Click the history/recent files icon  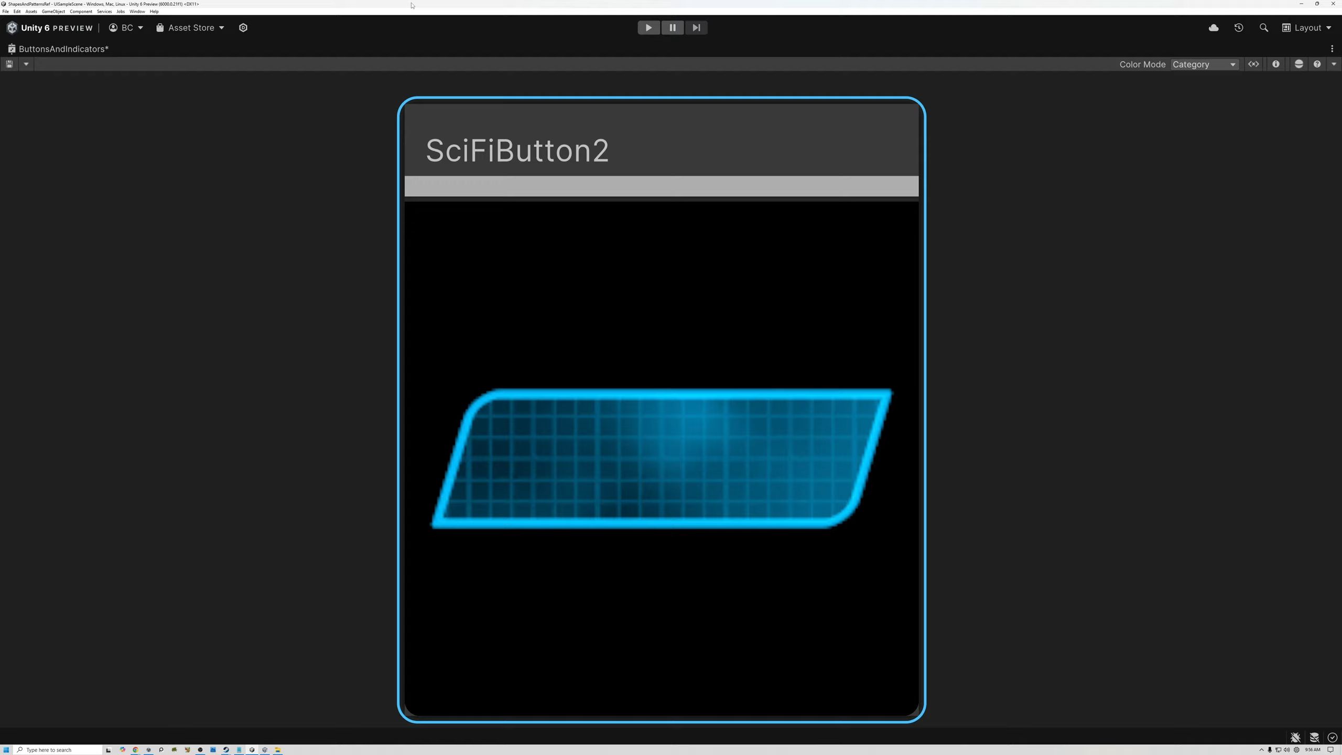[1238, 28]
